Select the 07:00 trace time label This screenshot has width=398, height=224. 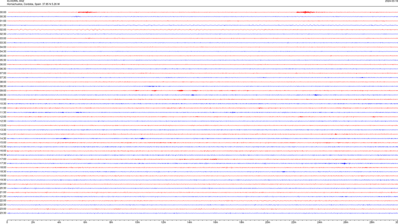click(x=3, y=73)
